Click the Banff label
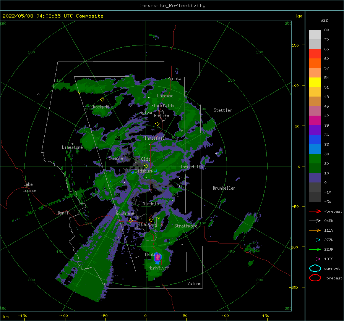Screen dimensions: 344x321 point(63,213)
